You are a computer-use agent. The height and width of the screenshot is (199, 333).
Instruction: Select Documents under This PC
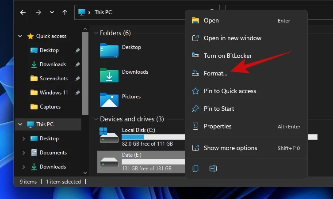tap(53, 153)
